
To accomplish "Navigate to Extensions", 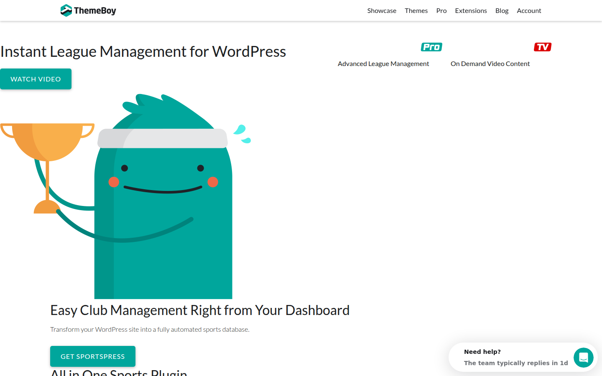I will (471, 11).
